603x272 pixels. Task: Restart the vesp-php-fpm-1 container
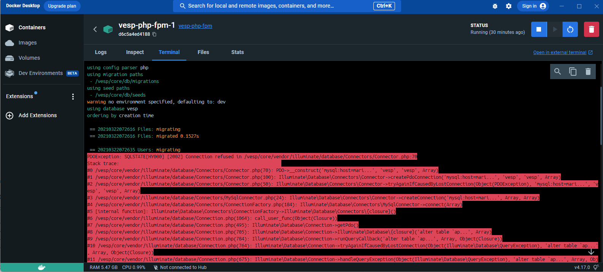570,29
